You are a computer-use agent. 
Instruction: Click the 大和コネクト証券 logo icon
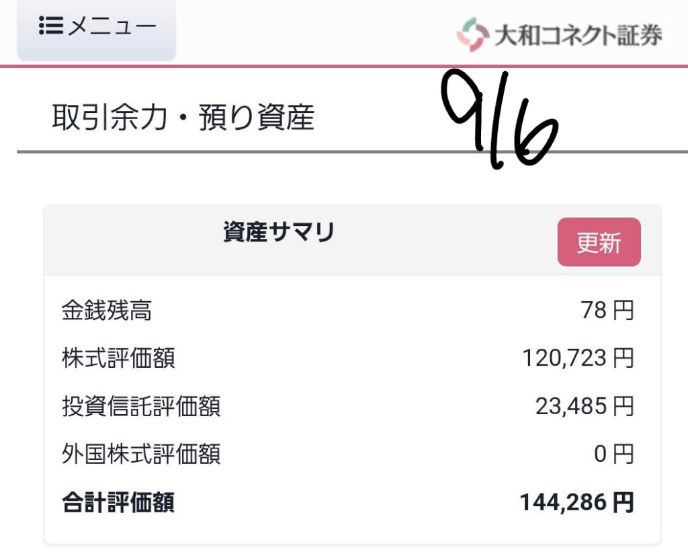[x=473, y=34]
